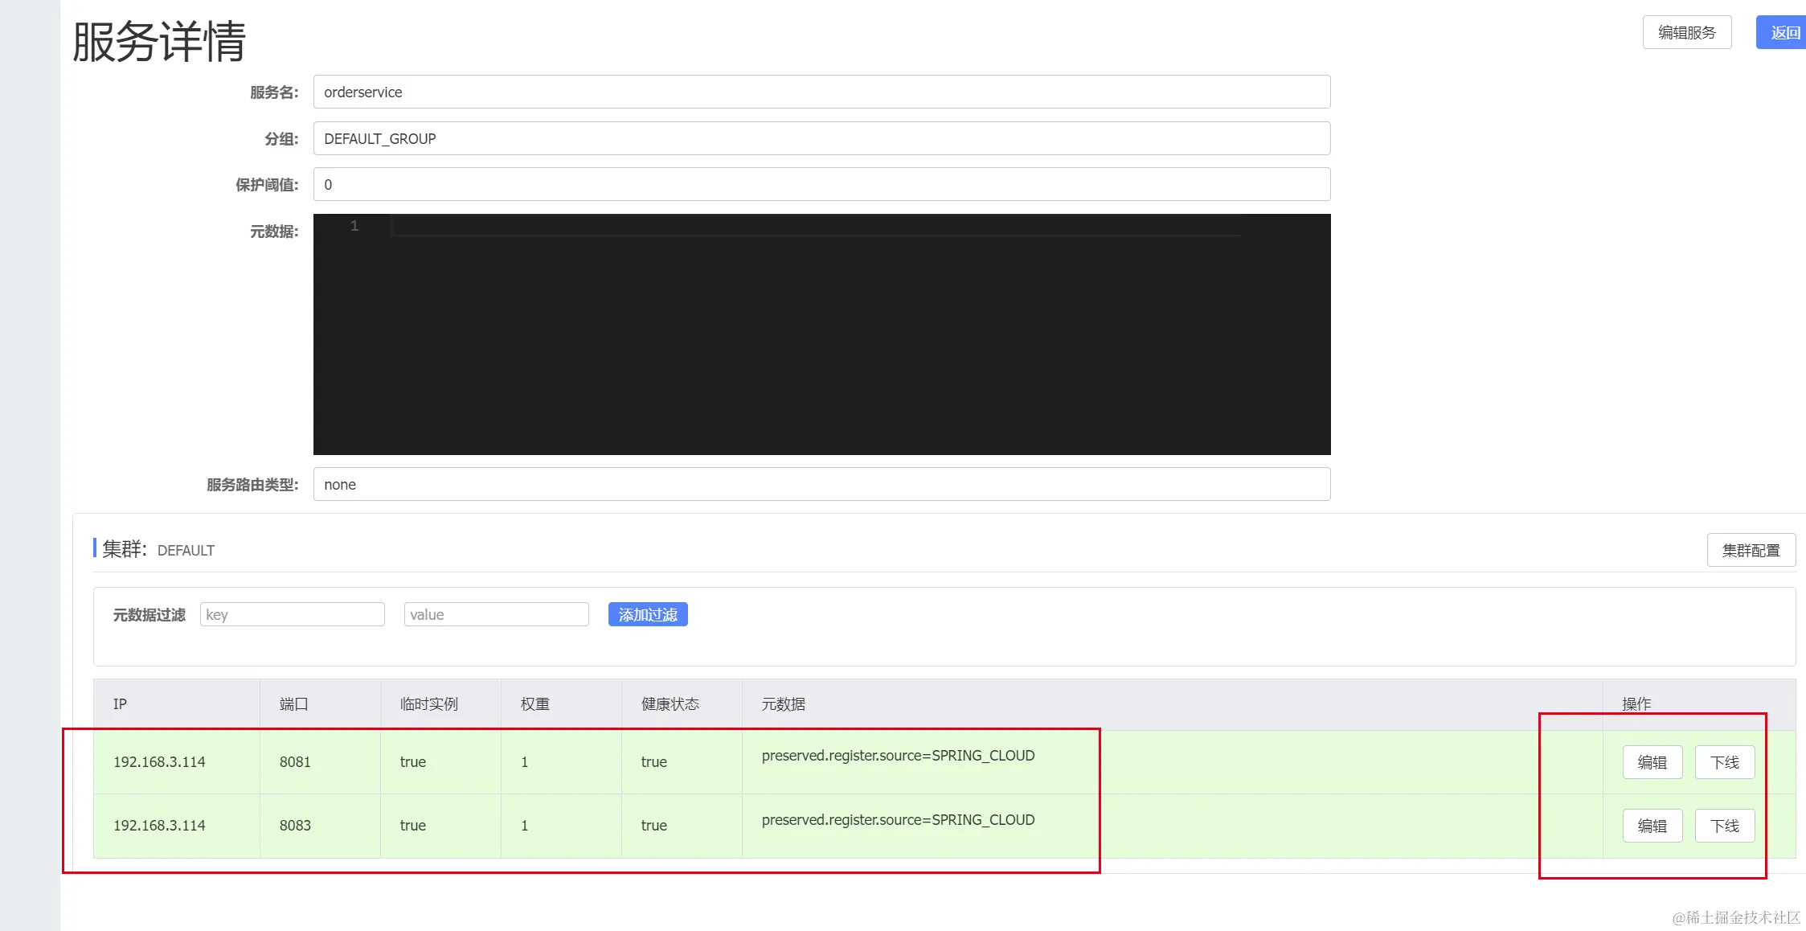This screenshot has height=931, width=1806.
Task: Click the 健康状态 column header
Action: coord(670,704)
